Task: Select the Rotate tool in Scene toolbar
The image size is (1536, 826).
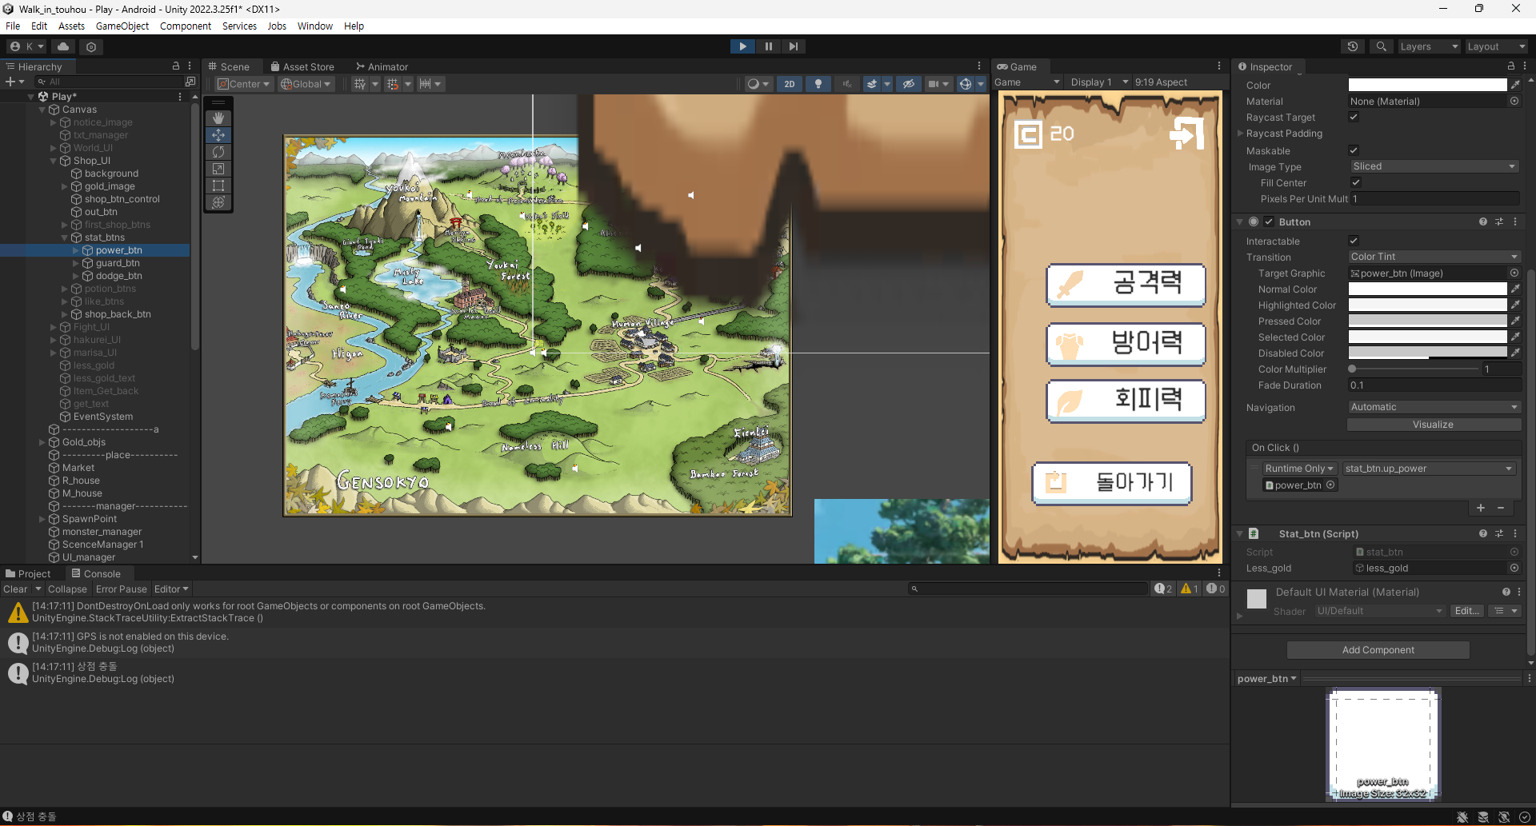Action: tap(218, 152)
